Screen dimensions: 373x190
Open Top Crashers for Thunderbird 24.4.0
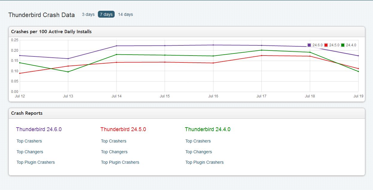[198, 141]
